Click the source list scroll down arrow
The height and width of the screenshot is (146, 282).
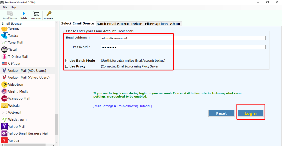tap(57, 142)
